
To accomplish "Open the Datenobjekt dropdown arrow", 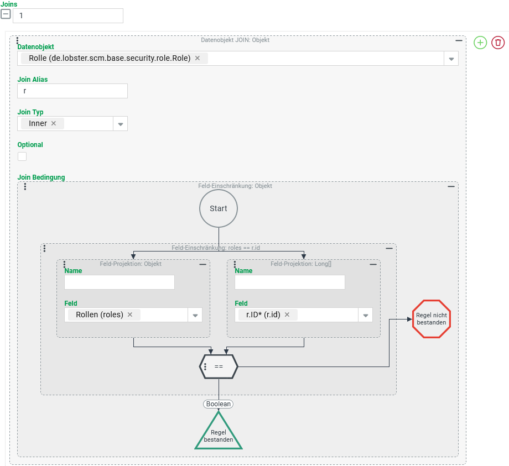I will [451, 59].
